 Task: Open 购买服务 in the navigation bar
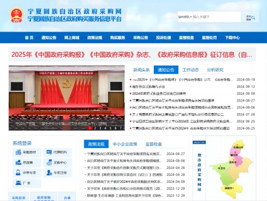coord(117,37)
